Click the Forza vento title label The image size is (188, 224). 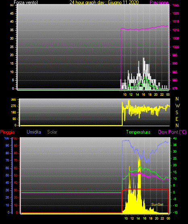(x=26, y=2)
